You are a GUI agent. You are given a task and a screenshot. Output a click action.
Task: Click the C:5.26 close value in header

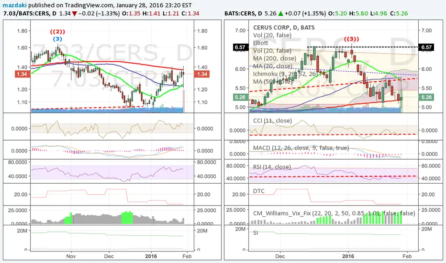[399, 13]
